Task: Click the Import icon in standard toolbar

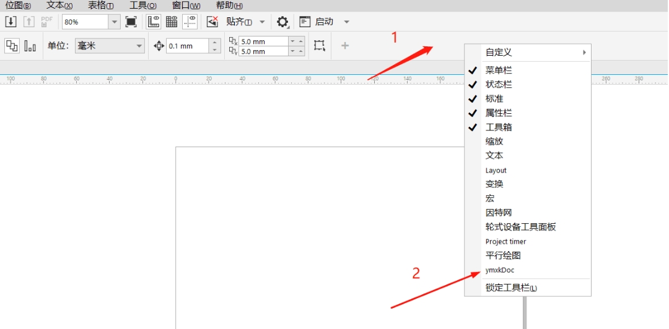Action: pos(11,22)
